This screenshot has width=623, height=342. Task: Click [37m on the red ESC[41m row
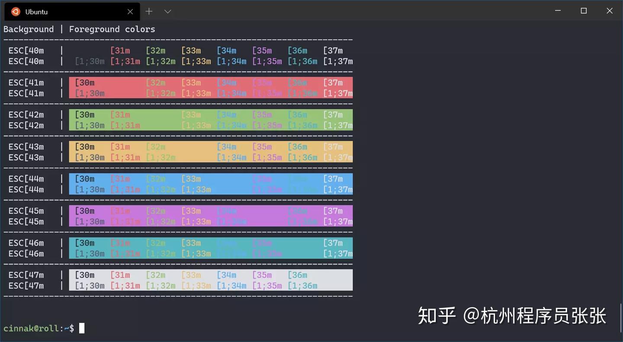pos(333,83)
